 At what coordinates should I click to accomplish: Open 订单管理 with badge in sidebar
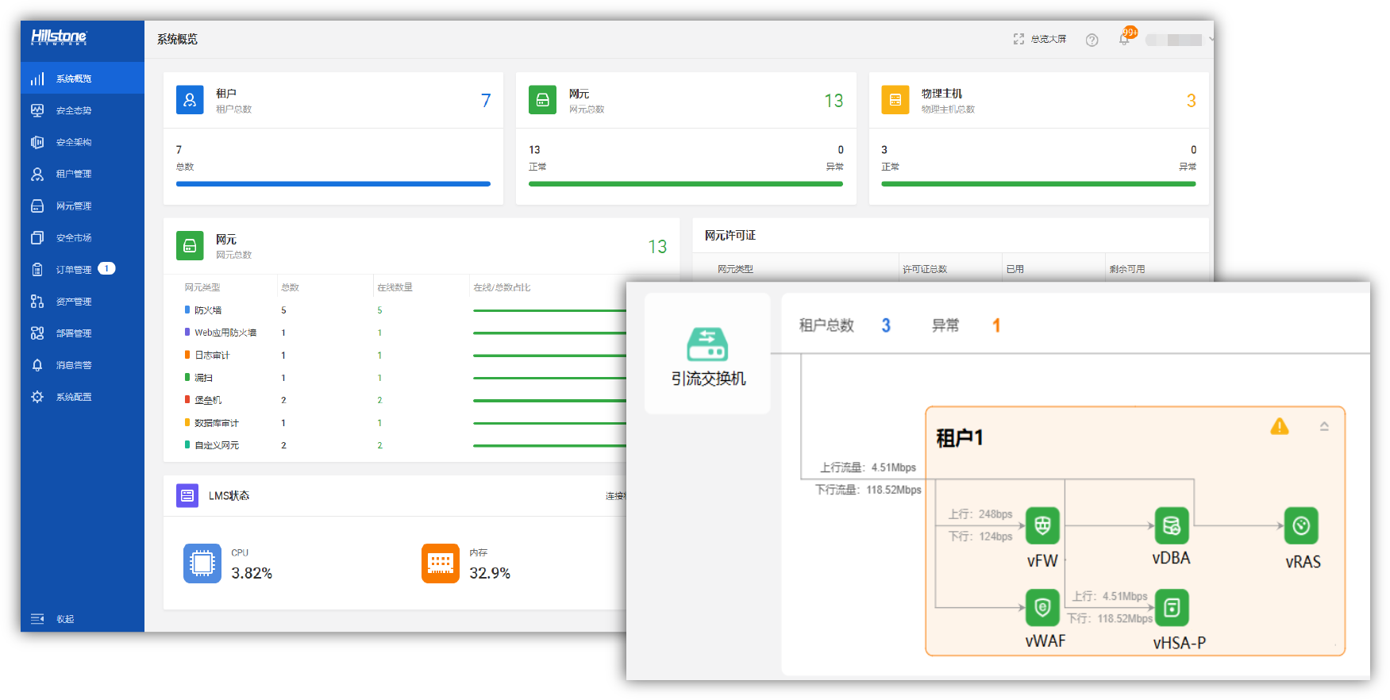73,270
